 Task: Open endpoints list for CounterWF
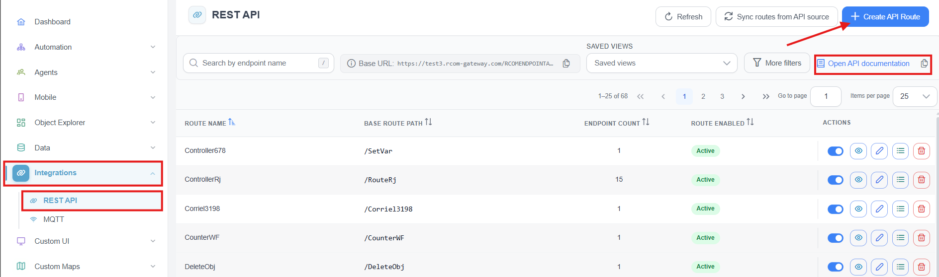click(x=900, y=238)
